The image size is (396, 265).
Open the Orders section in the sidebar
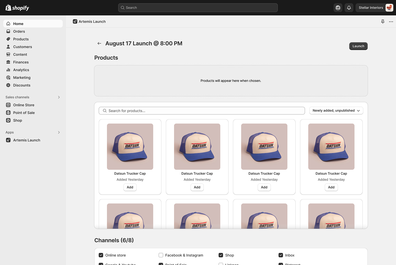click(19, 31)
